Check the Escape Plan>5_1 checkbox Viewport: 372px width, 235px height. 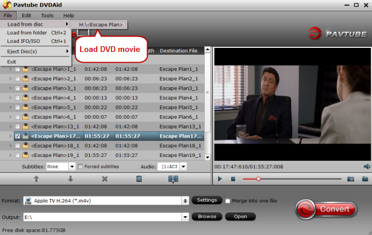pyautogui.click(x=17, y=108)
